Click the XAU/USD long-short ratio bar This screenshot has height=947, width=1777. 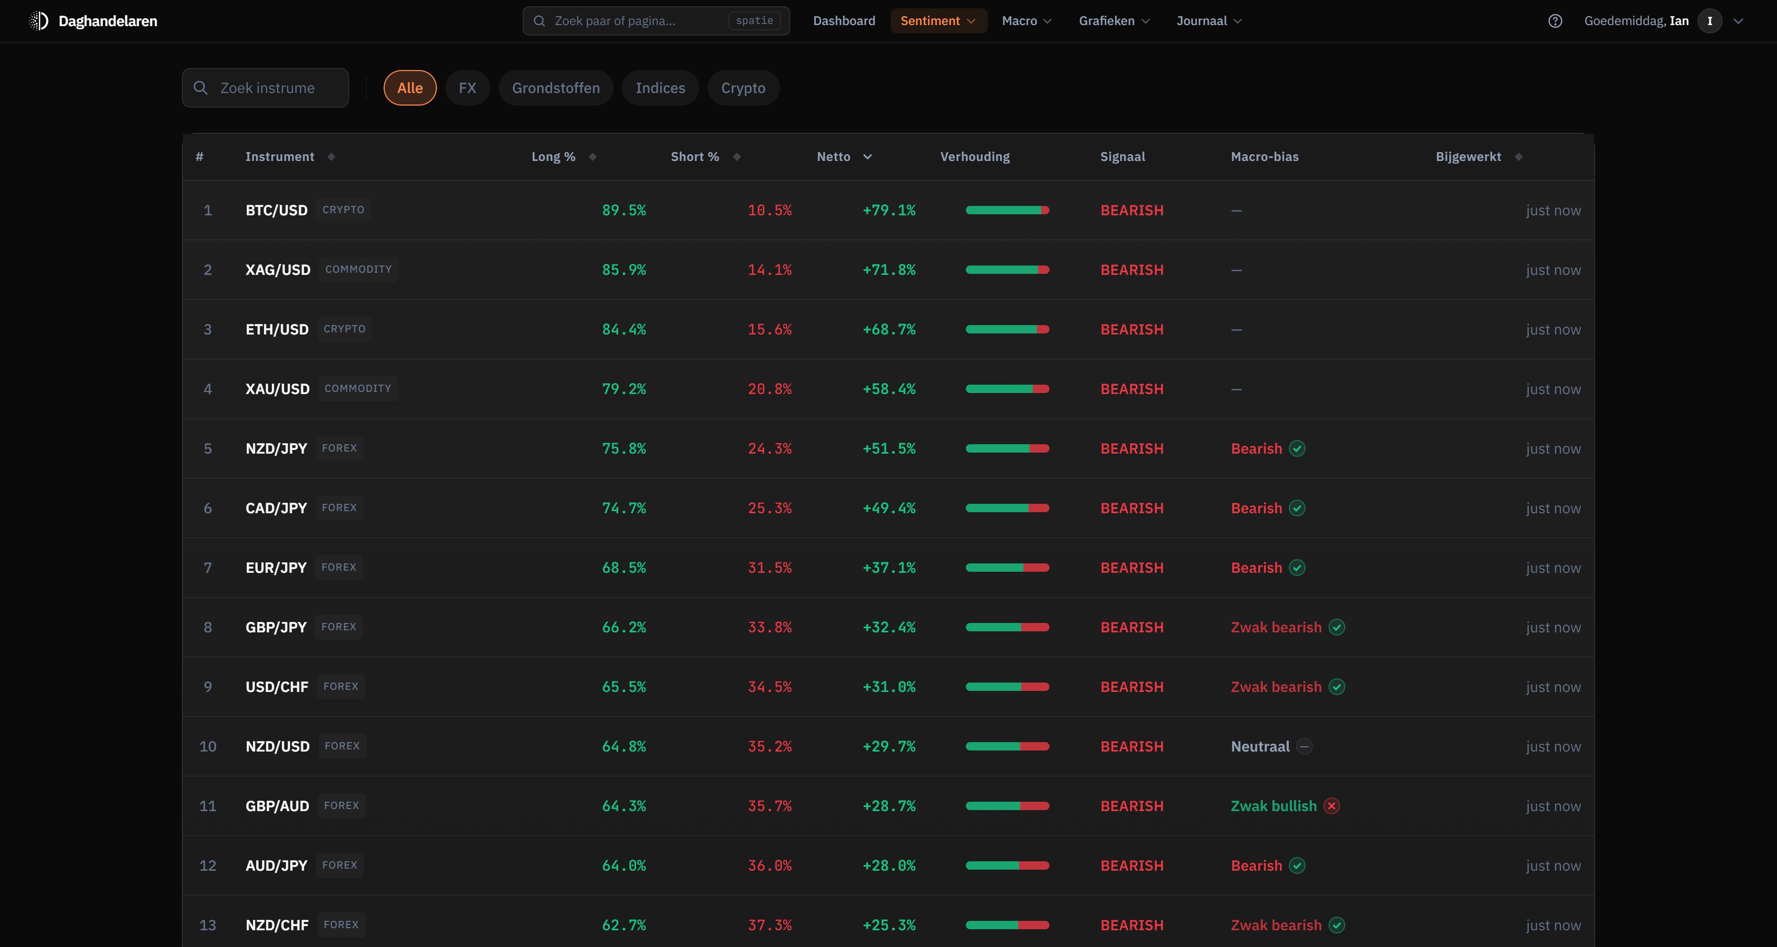1007,389
